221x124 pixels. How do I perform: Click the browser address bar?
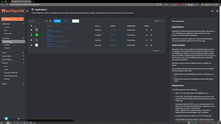coord(83,4)
